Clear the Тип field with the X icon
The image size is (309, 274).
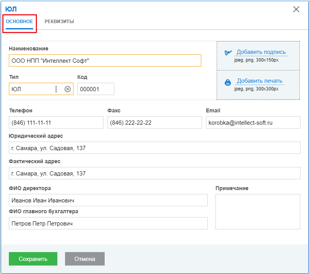(68, 89)
